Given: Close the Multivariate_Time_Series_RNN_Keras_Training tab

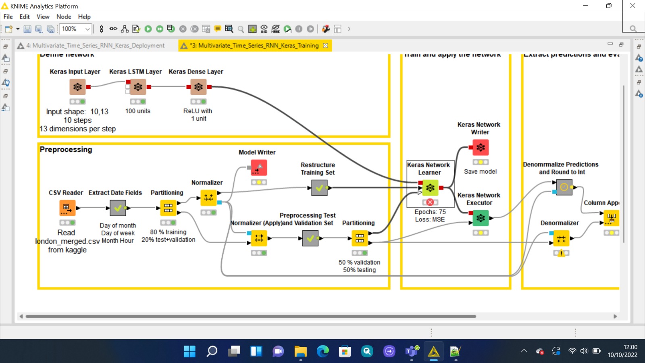Looking at the screenshot, I should (325, 46).
